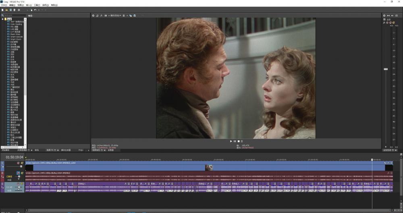Unmute the red audio track 2

18,173
